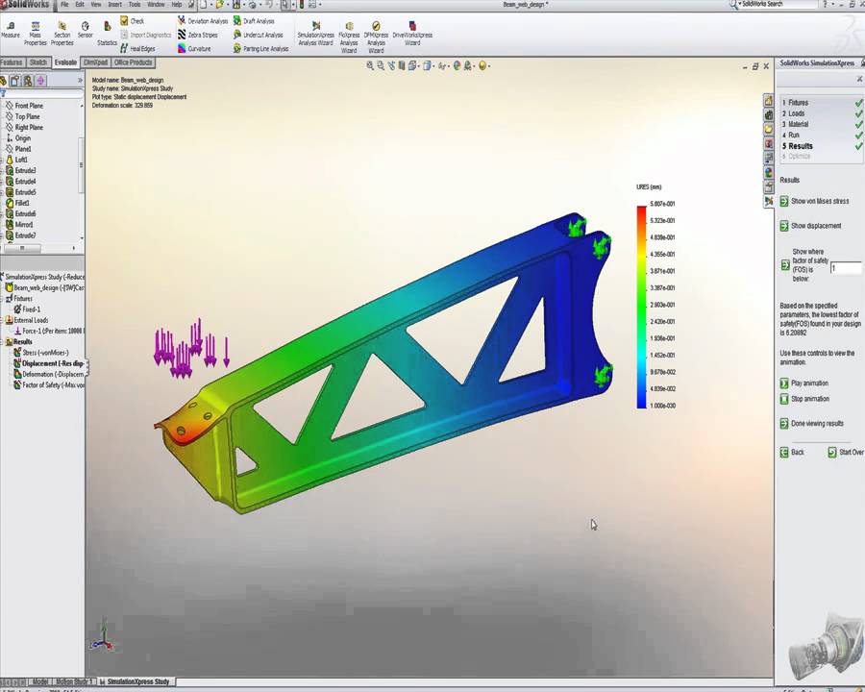Open dropdown arrow next to New icon
Viewport: 865px width, 692px height.
point(211,5)
